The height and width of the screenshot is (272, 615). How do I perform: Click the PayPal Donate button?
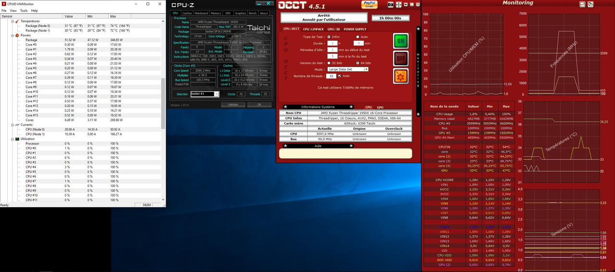pyautogui.click(x=369, y=4)
